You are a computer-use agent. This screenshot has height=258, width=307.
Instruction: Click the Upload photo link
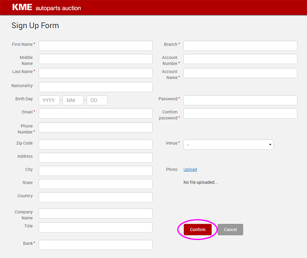point(190,169)
